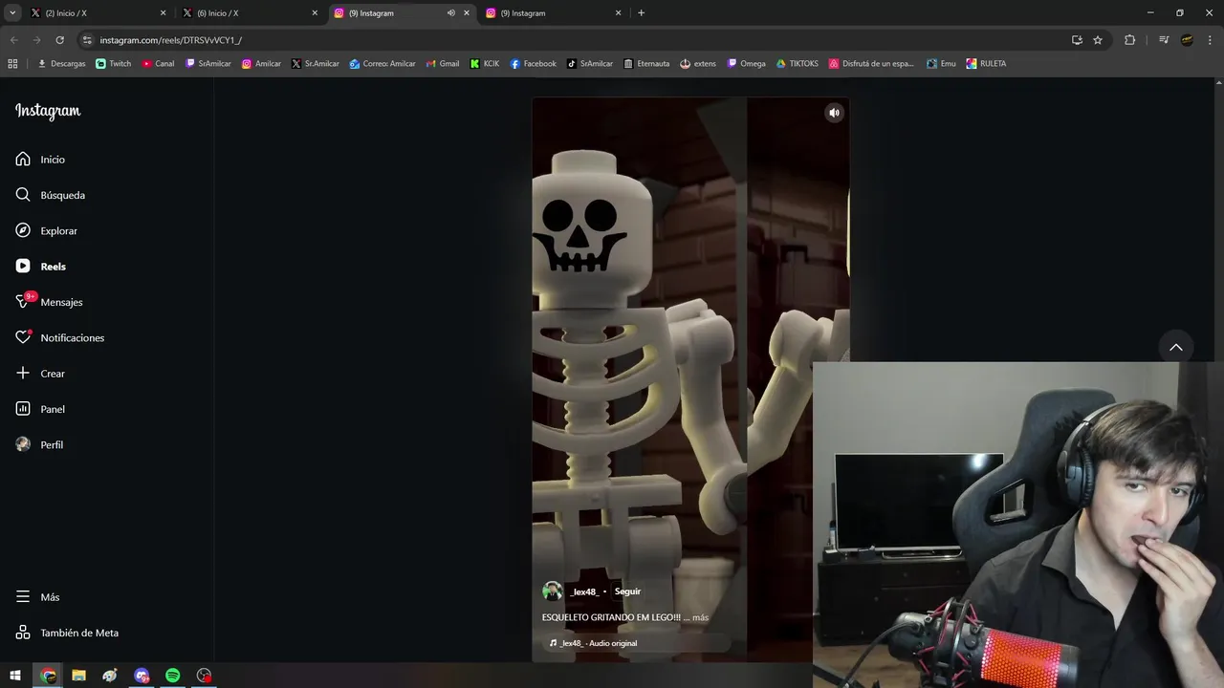Open the extens bookmark
The image size is (1224, 688).
[698, 64]
